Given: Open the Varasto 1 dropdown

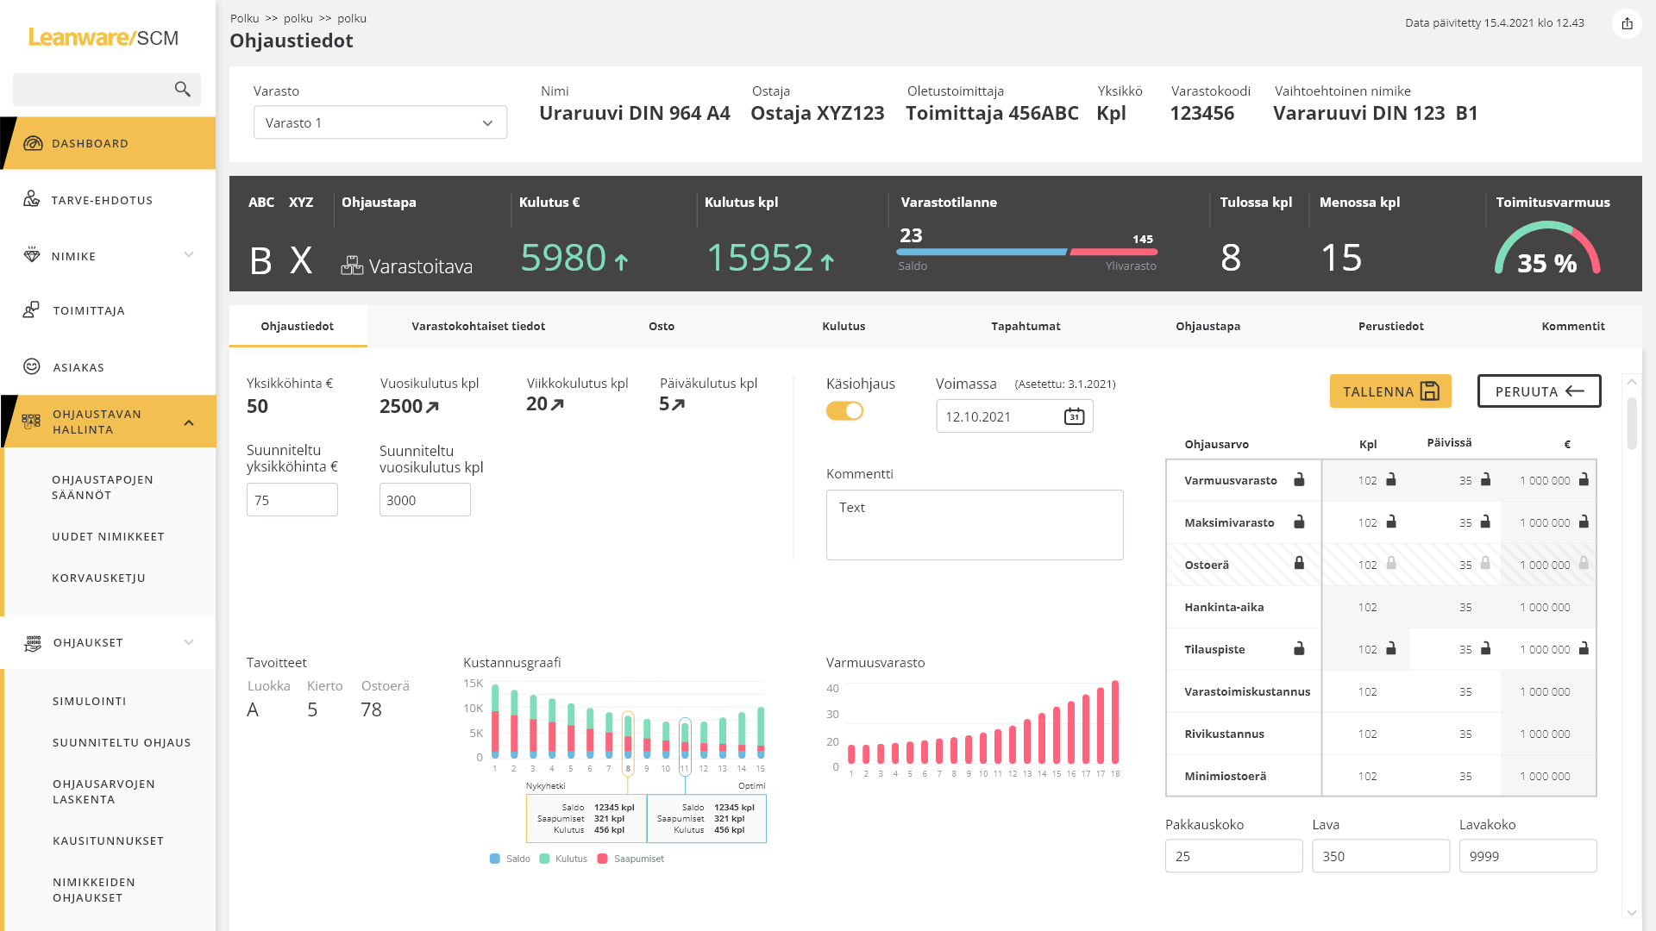Looking at the screenshot, I should 380,122.
